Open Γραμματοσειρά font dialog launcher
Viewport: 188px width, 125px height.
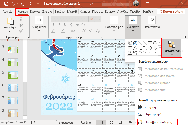[x=101, y=37]
